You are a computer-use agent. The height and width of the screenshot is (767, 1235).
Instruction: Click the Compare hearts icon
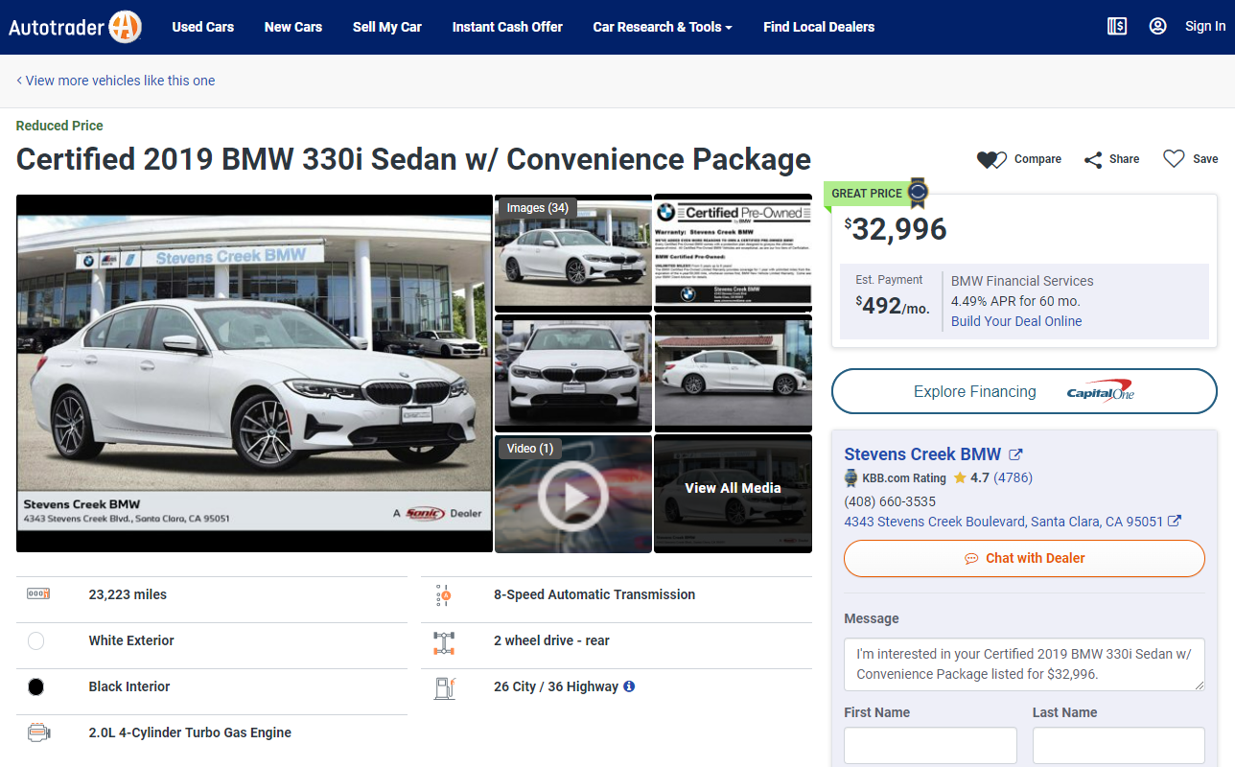(991, 159)
